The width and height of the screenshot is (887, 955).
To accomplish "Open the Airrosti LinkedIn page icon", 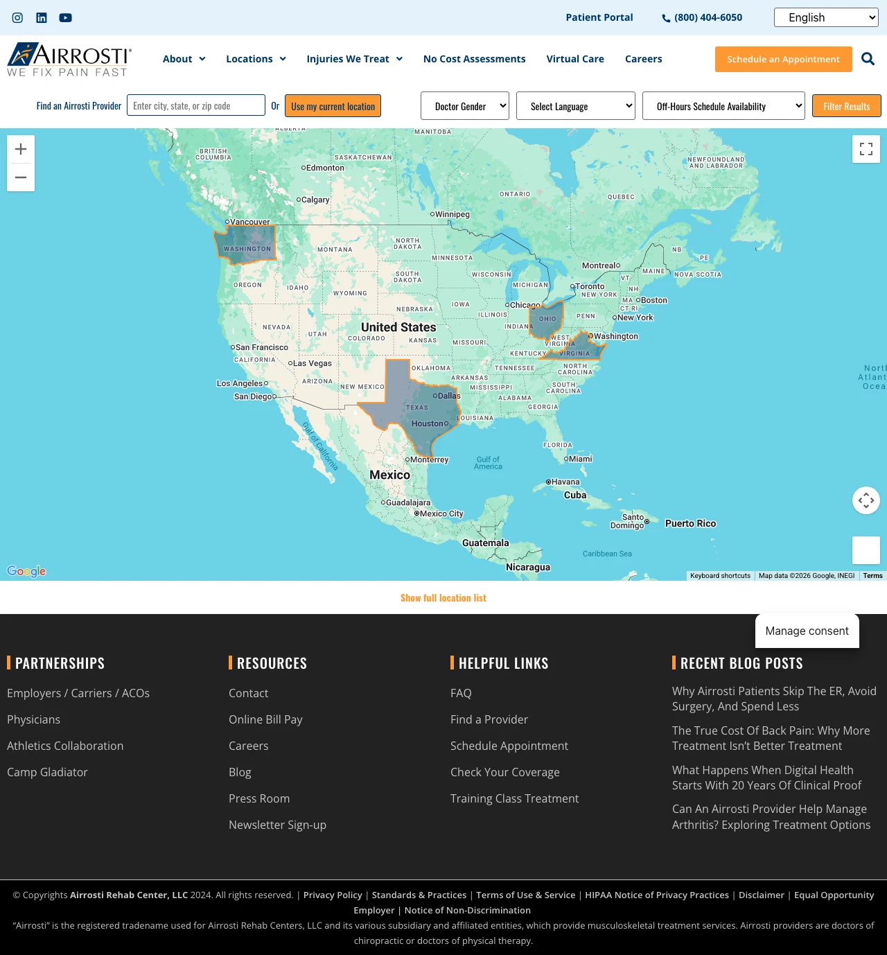I will point(42,17).
